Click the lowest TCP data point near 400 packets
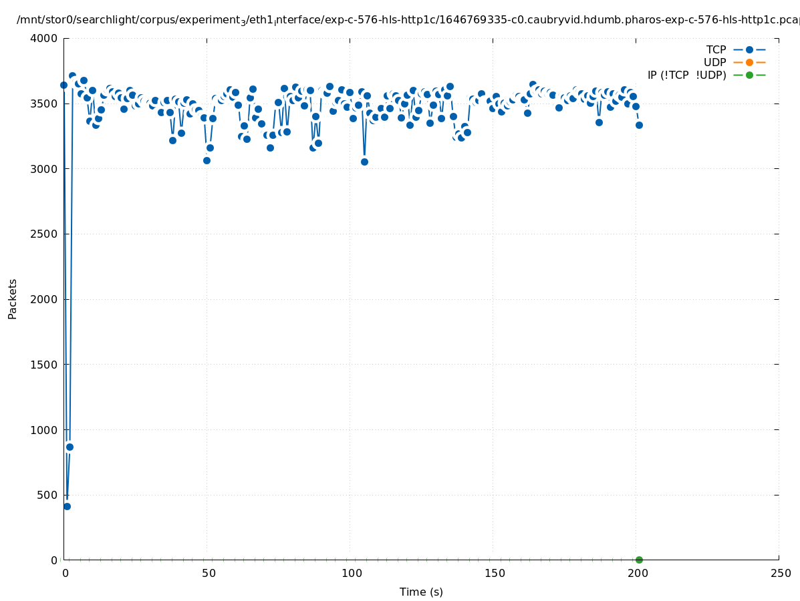 click(67, 506)
